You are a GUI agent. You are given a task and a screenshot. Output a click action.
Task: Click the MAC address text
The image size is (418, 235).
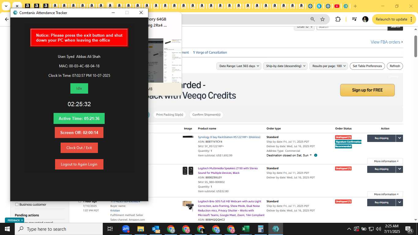(79, 66)
